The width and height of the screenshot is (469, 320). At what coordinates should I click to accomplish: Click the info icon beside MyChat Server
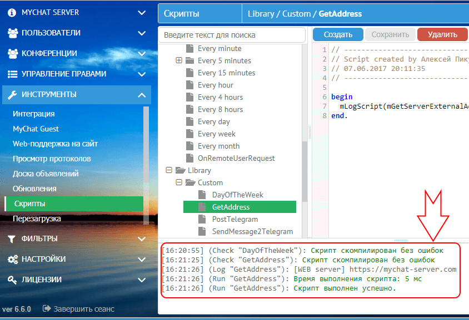coord(12,12)
